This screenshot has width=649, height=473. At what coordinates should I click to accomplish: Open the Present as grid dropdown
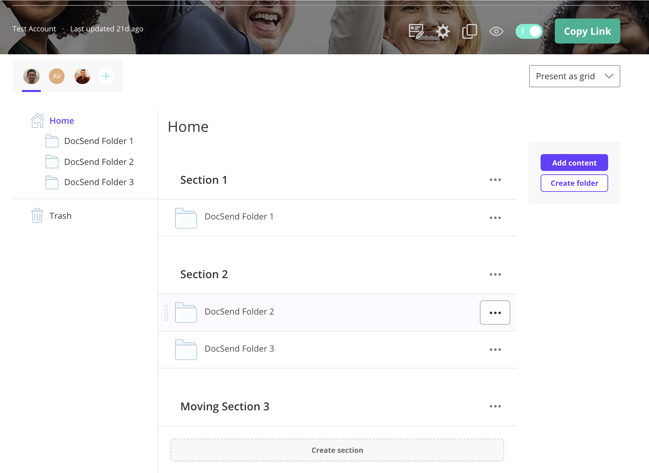574,76
